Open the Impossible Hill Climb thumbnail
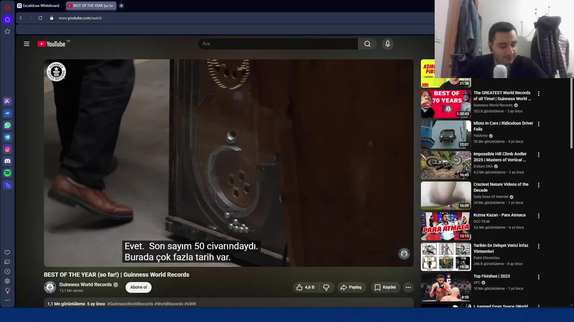574x322 pixels. [x=446, y=165]
